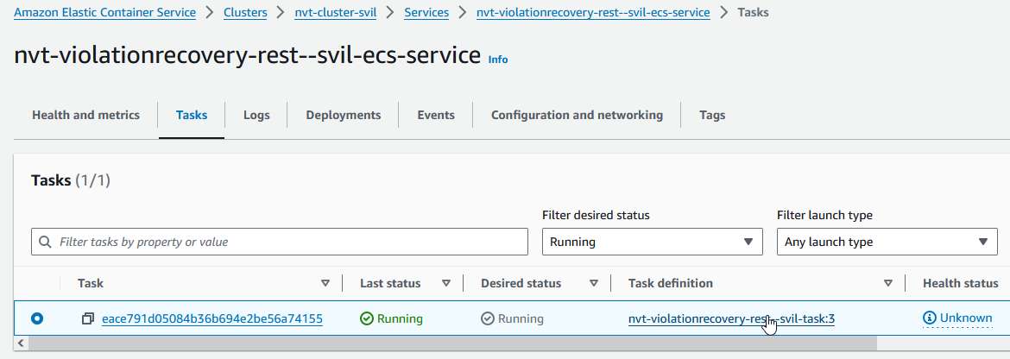Image resolution: width=1010 pixels, height=359 pixels.
Task: Sort by Desired status column arrow
Action: pyautogui.click(x=594, y=283)
